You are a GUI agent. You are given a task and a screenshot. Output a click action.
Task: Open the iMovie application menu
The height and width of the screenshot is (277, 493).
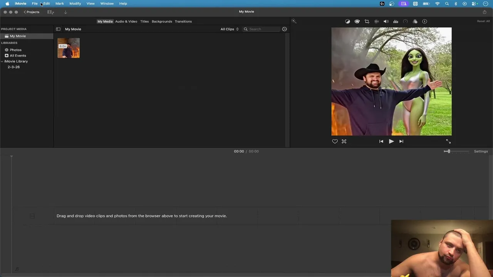pyautogui.click(x=20, y=3)
